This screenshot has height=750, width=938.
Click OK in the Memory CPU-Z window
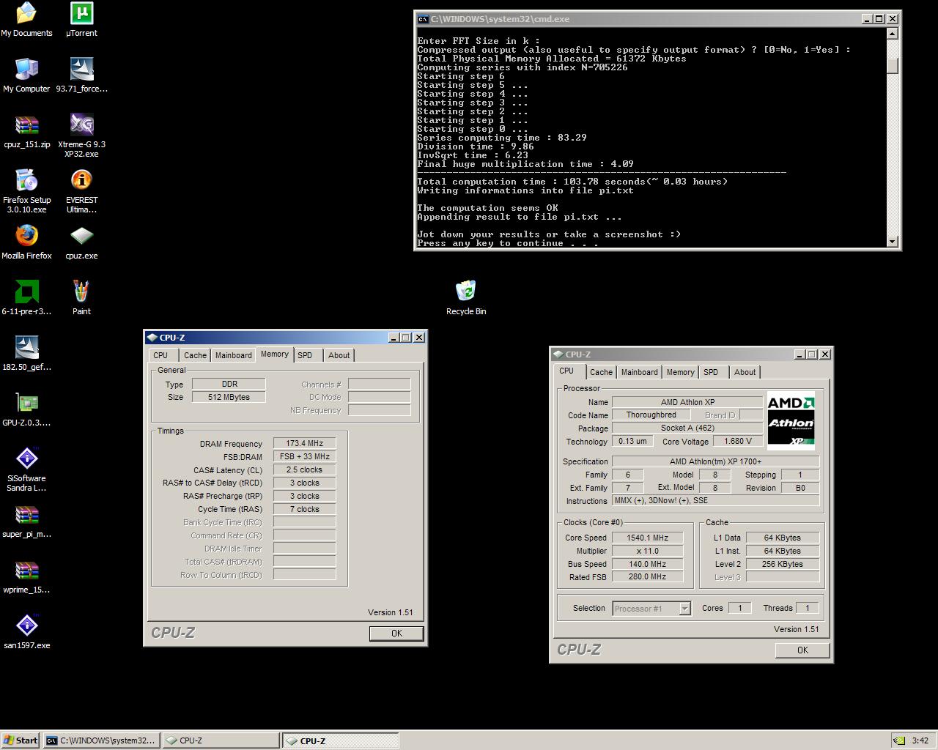[396, 634]
